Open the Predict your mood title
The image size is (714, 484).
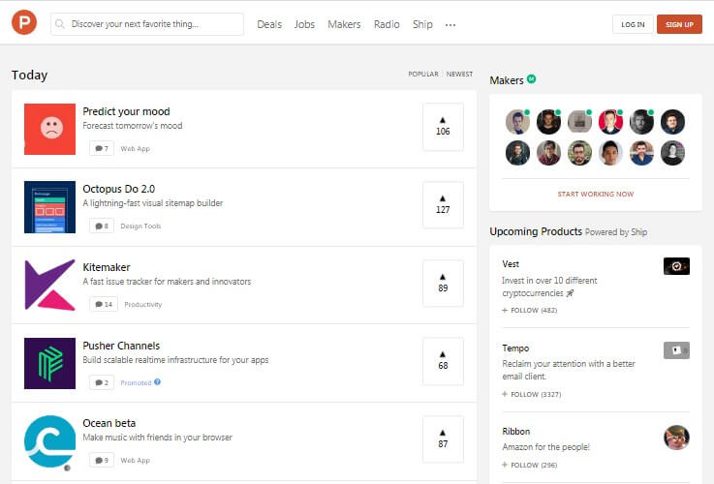coord(126,111)
